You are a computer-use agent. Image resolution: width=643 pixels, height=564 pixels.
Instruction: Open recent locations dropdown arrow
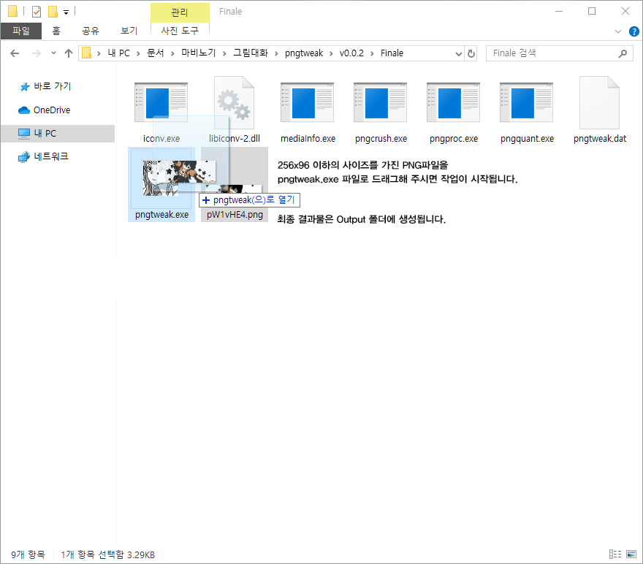pos(54,53)
